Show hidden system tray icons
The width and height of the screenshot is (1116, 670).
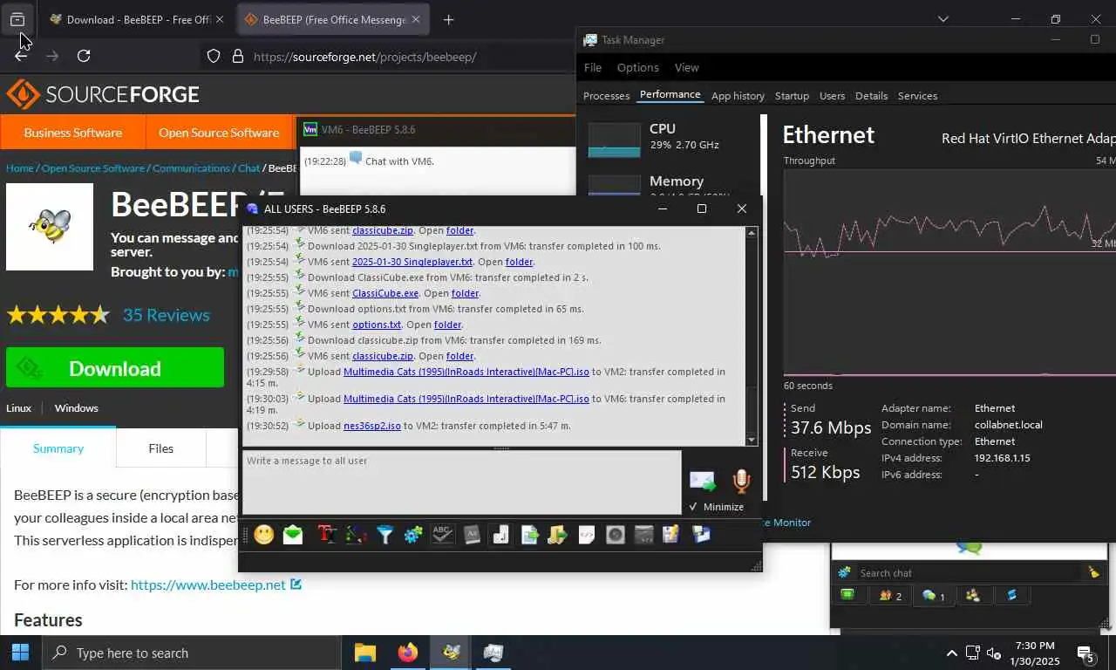[x=951, y=653]
